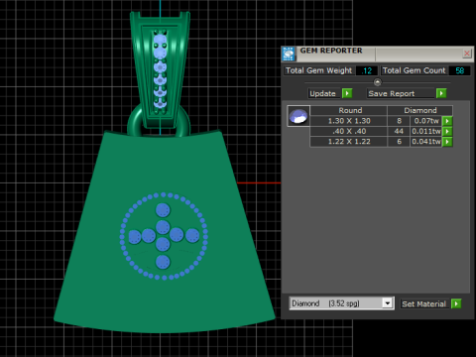Click the green arrow beside Save Report
The image size is (476, 357).
tap(441, 93)
